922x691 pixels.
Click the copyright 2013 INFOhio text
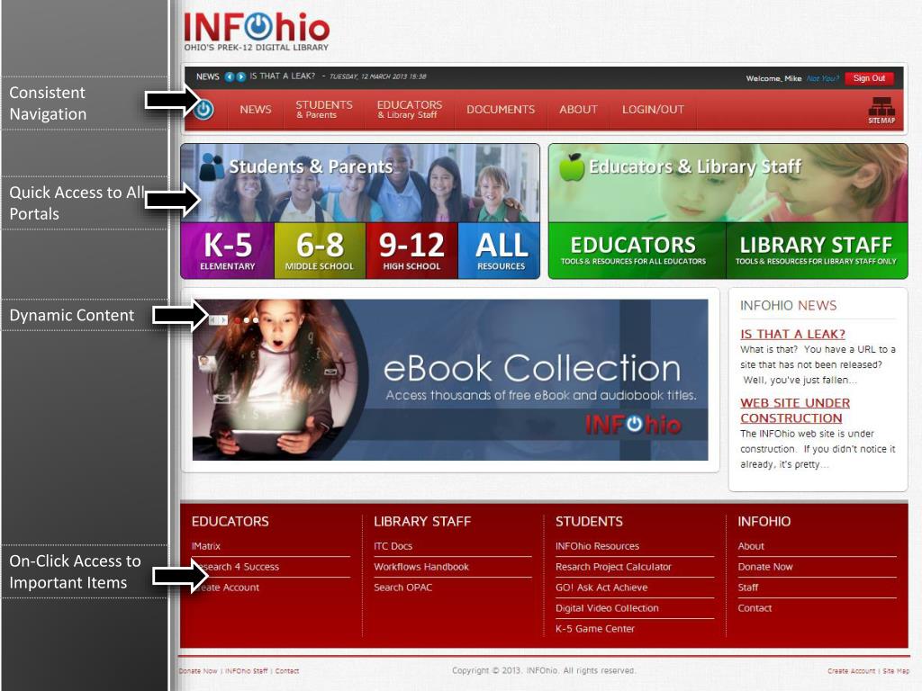coord(544,670)
